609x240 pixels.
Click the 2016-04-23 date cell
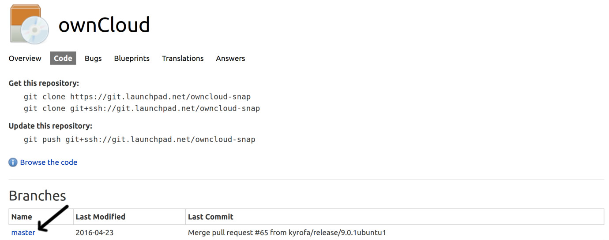[94, 233]
